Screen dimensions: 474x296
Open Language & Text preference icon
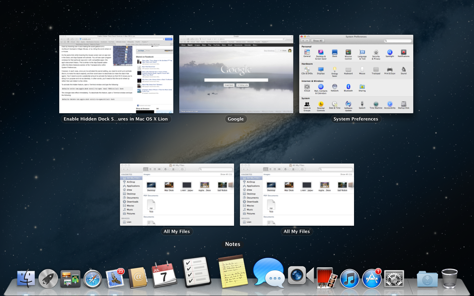[363, 54]
